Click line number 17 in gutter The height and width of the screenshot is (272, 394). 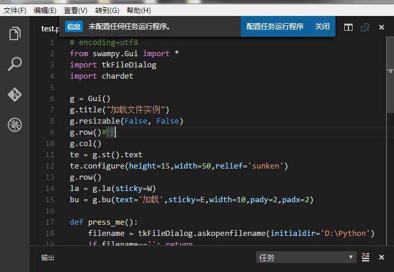coord(50,222)
